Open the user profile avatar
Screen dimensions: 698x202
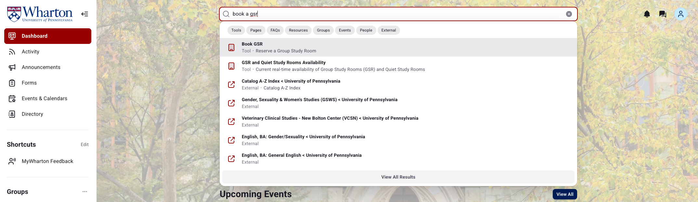coord(681,14)
